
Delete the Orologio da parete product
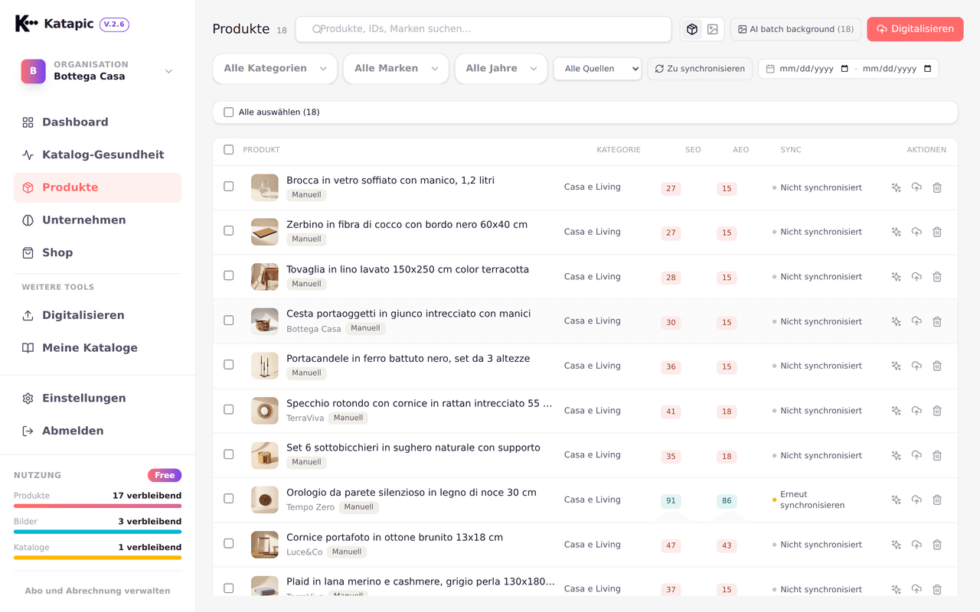pyautogui.click(x=937, y=500)
